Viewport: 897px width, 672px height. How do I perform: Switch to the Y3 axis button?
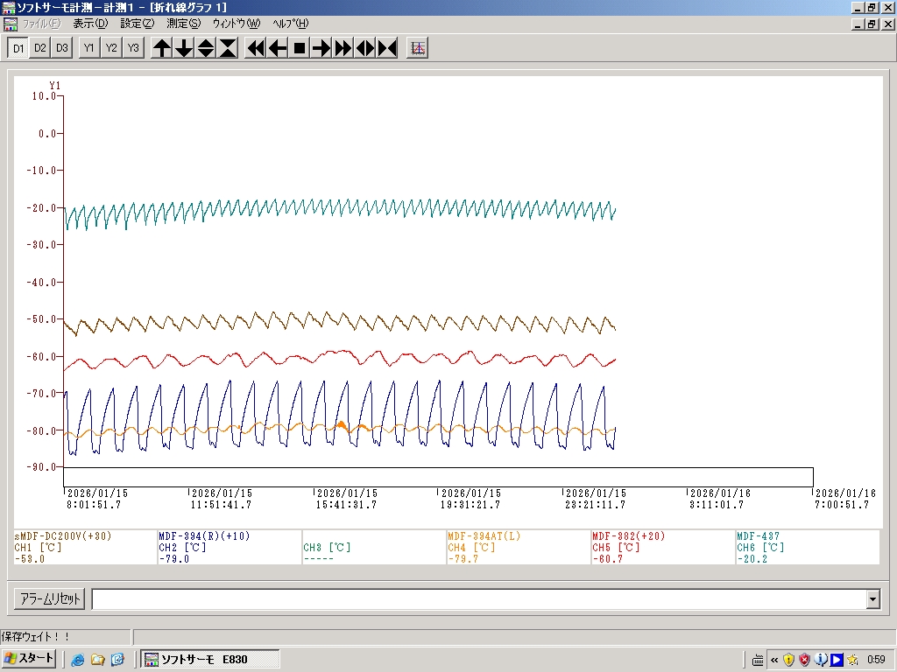coord(132,48)
